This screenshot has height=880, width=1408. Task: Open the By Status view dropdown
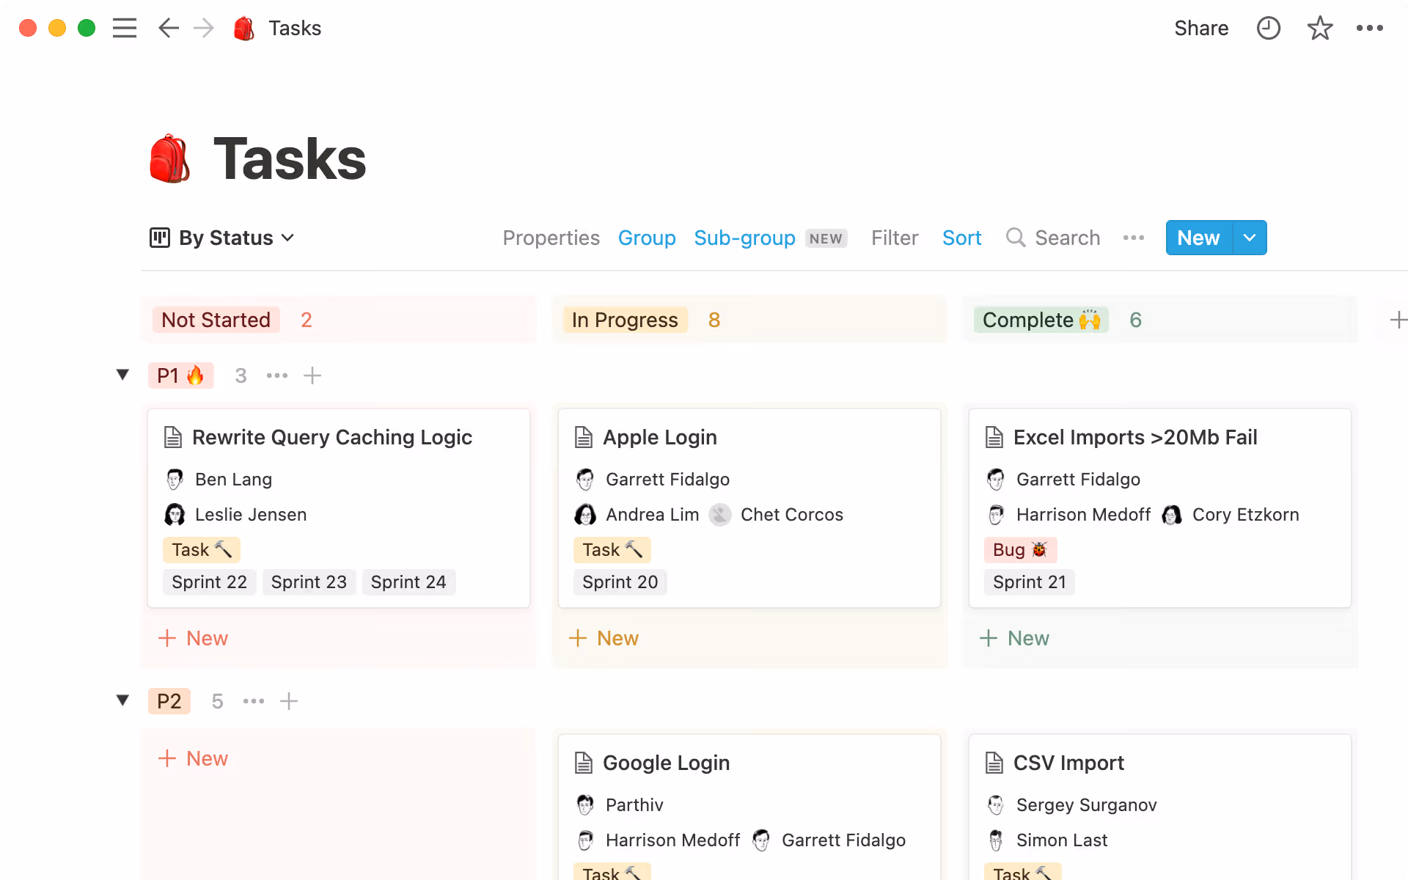coord(223,238)
